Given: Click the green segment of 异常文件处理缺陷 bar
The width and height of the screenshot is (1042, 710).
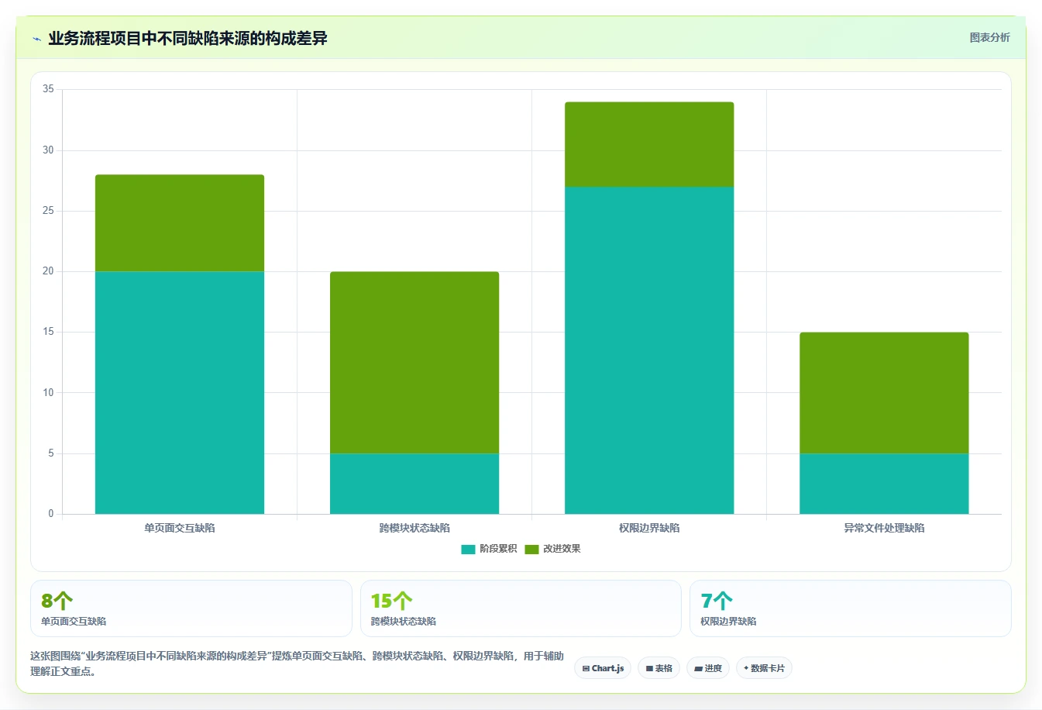Looking at the screenshot, I should pos(884,393).
